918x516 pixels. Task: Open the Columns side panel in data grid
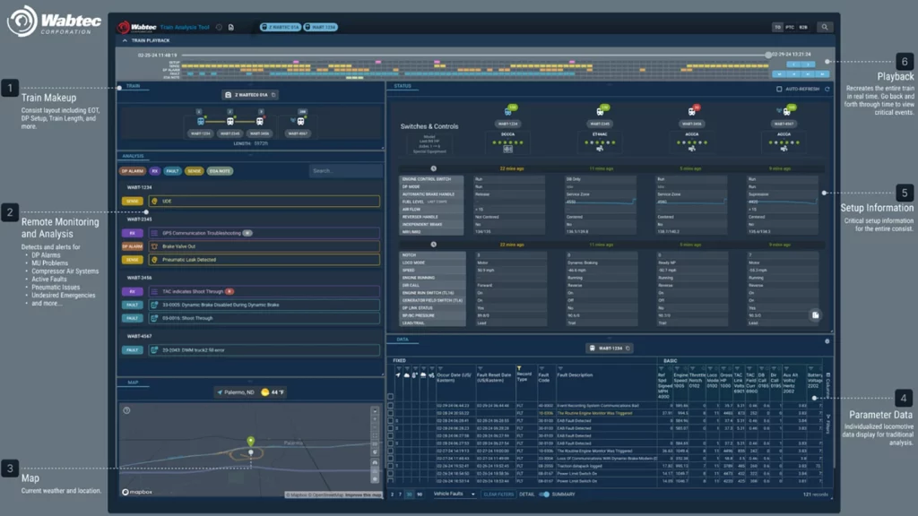(828, 383)
